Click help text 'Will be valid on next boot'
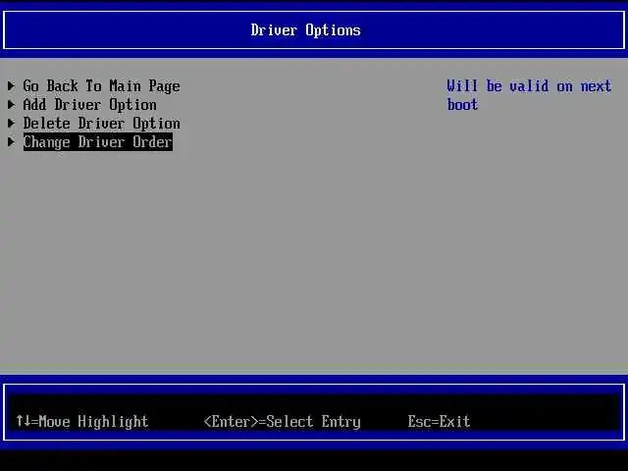 529,95
